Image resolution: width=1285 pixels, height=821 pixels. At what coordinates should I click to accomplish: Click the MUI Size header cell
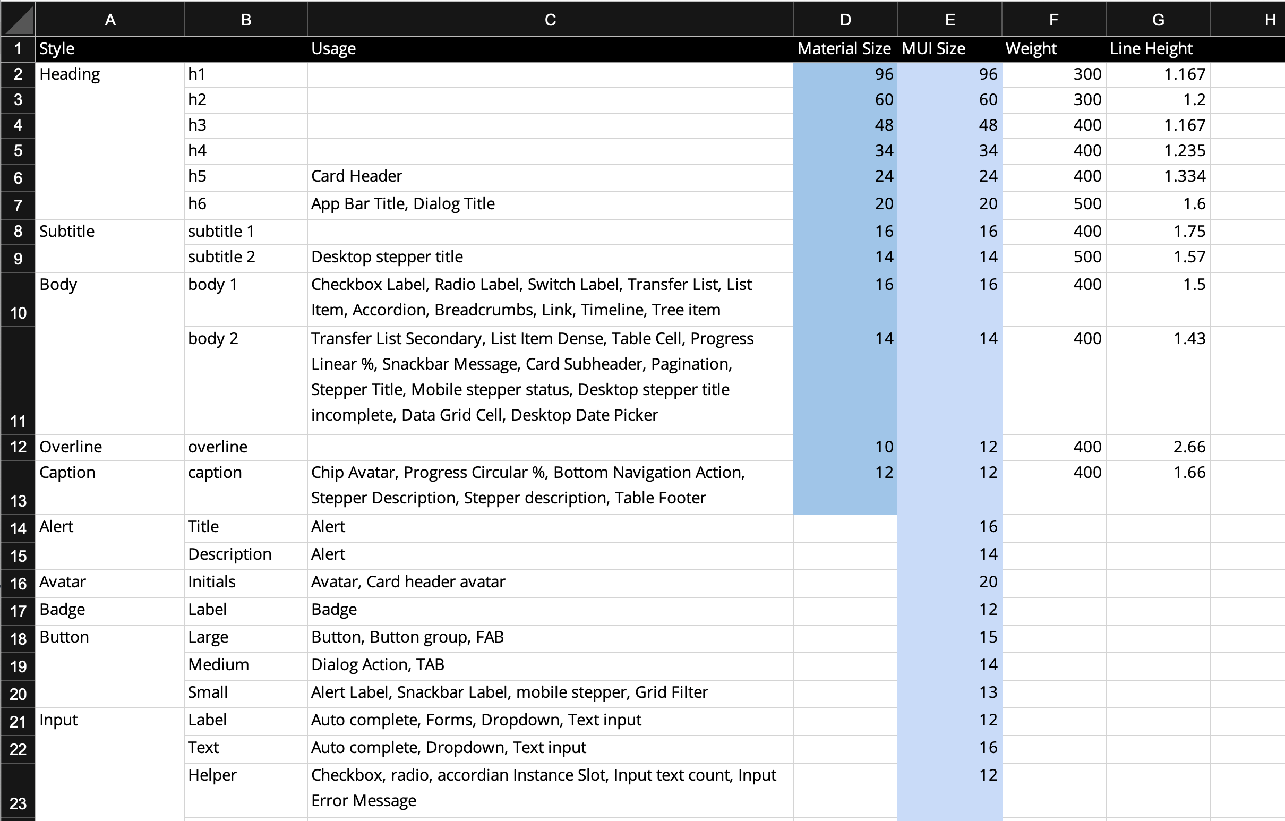click(949, 49)
